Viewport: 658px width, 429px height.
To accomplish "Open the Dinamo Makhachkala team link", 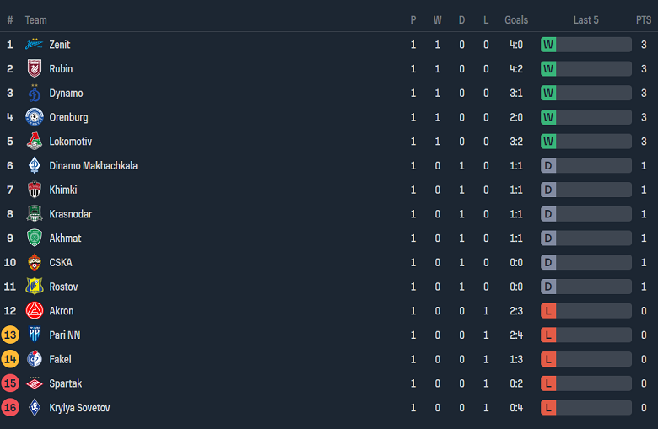I will point(93,166).
